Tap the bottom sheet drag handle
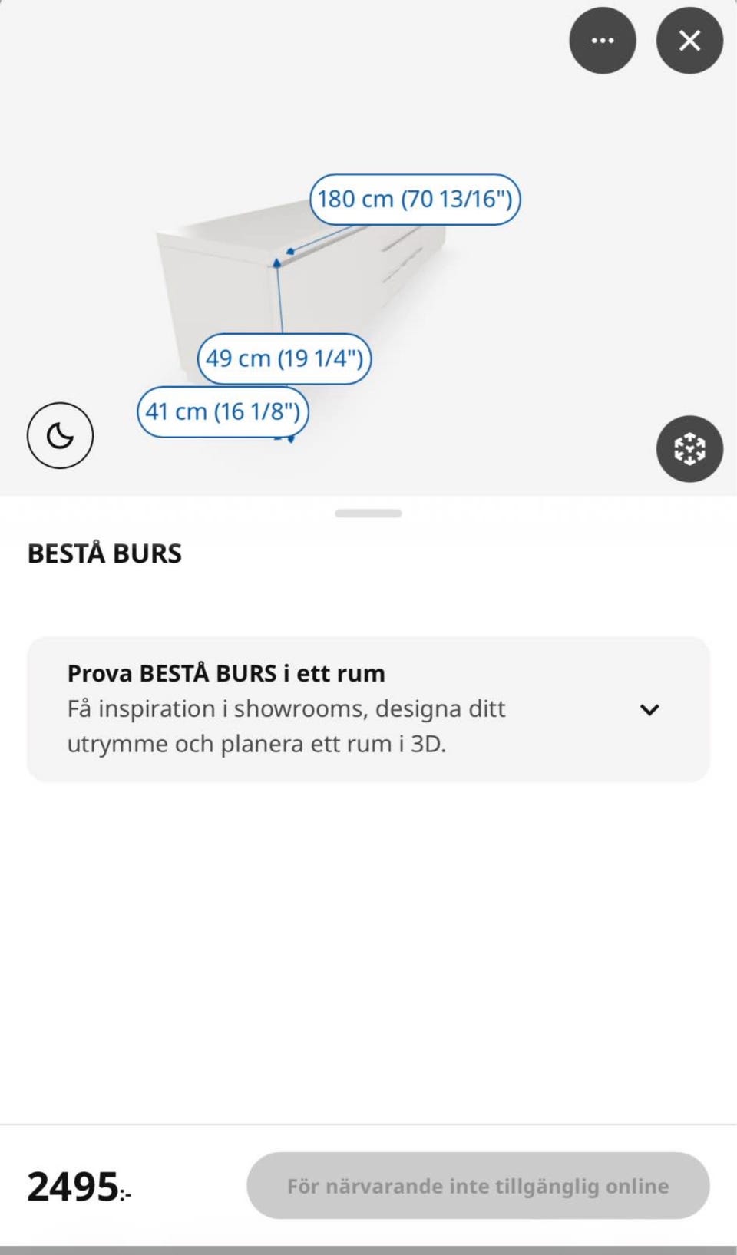737x1255 pixels. tap(368, 514)
